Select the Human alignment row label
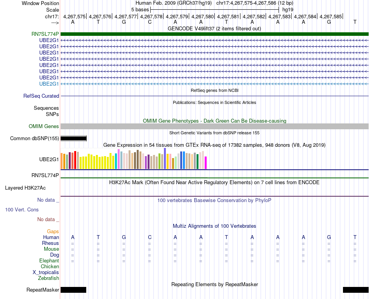The width and height of the screenshot is (369, 299). click(x=51, y=237)
